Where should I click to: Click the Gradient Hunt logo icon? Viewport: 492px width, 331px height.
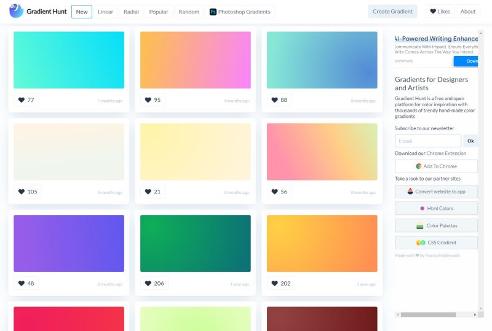[17, 11]
